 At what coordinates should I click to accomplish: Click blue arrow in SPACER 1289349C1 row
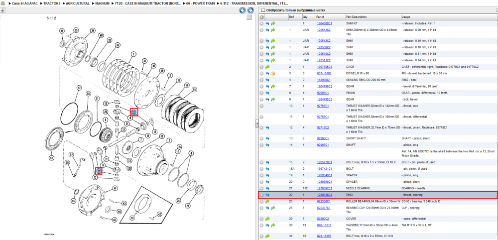coord(267,175)
